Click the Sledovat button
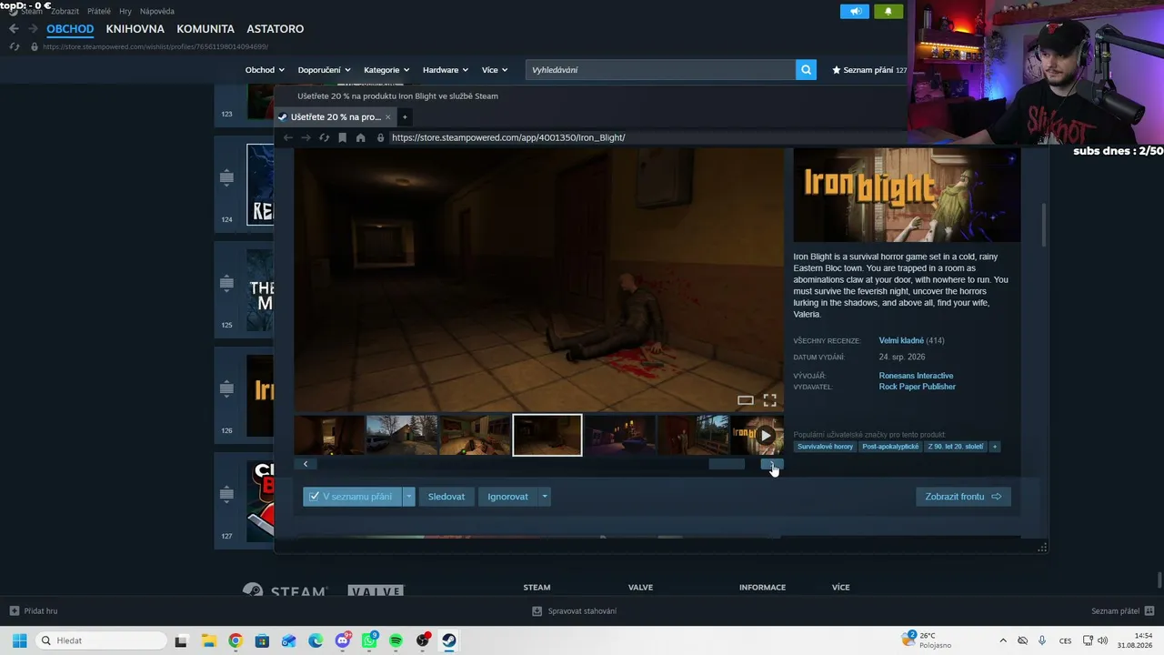Screen dimensions: 1164x655 pyautogui.click(x=447, y=497)
